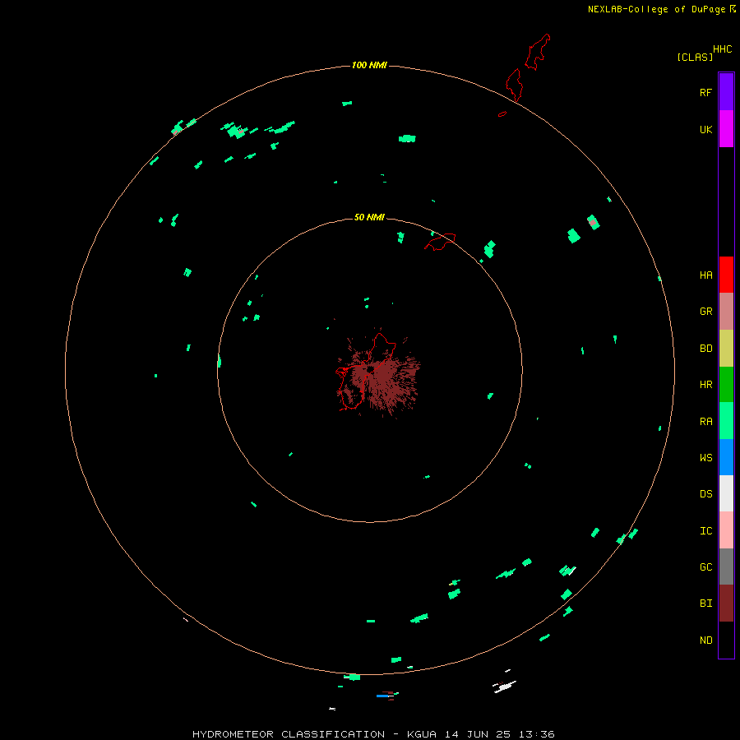Click the light pink IC legend swatch

point(726,530)
